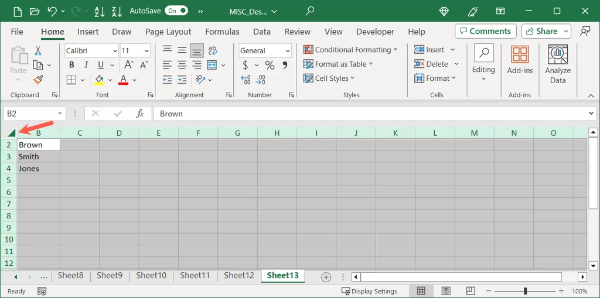Switch to the Sheet10 tab
Viewport: 600px width, 298px height.
[151, 276]
